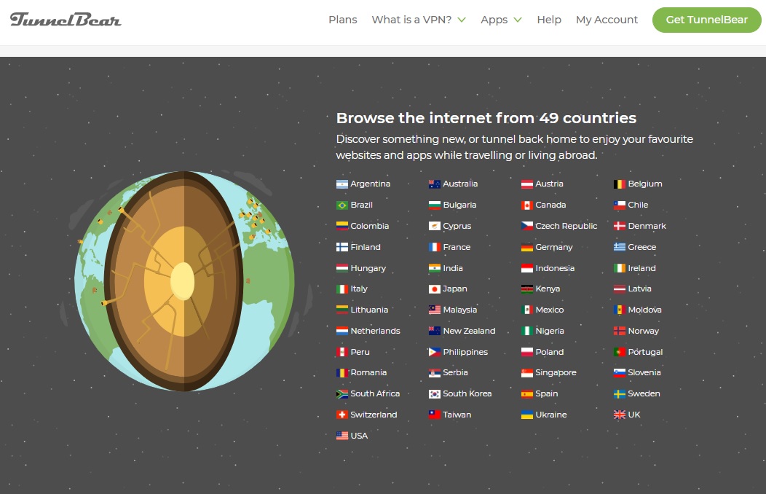Click the TunnelBear logo
Viewport: 766px width, 494px height.
click(x=66, y=20)
